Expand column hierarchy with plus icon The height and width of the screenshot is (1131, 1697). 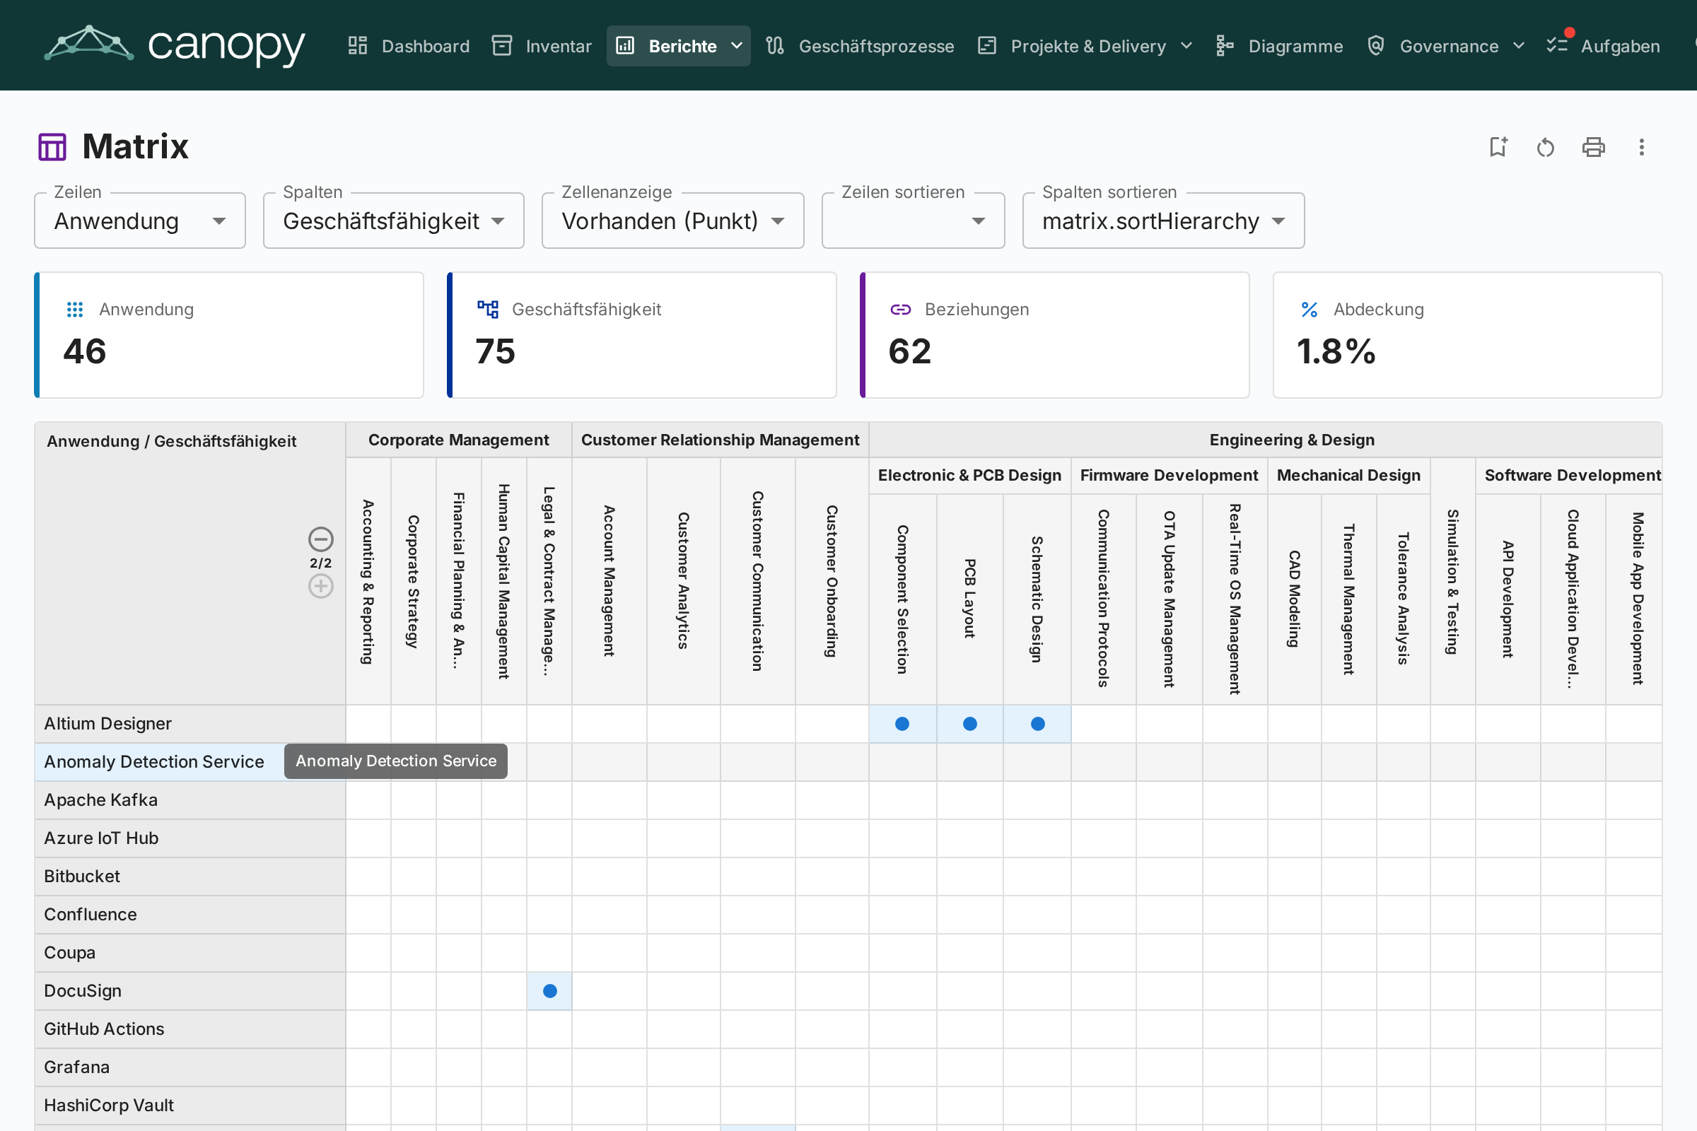(321, 586)
